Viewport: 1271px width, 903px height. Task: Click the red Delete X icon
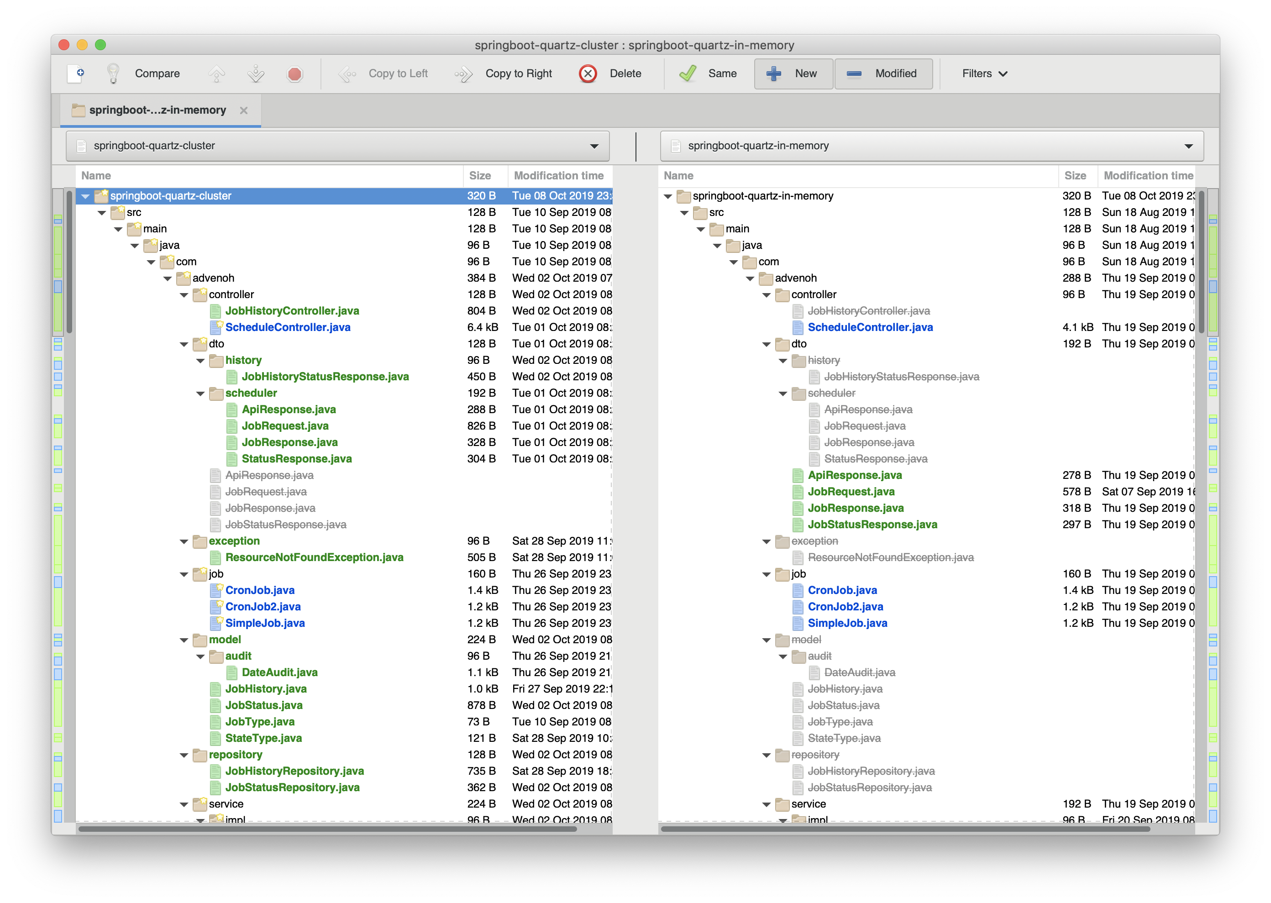(x=588, y=73)
